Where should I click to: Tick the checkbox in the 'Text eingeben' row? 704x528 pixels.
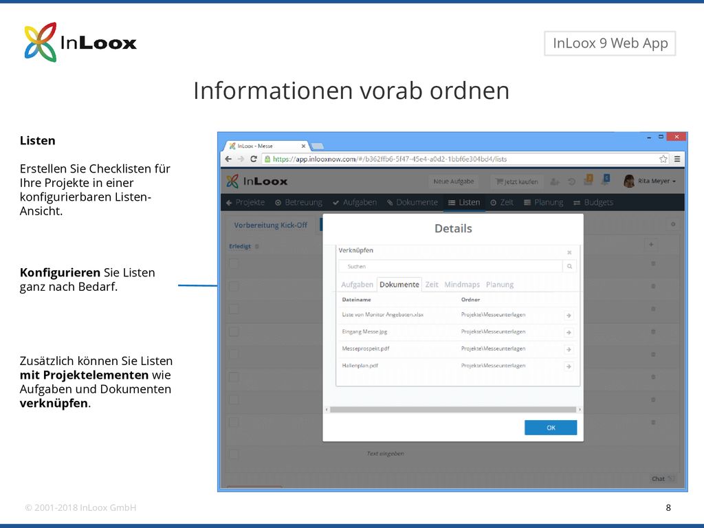click(x=234, y=454)
